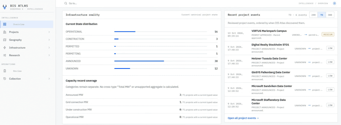Open the Geography sidebar section

pyautogui.click(x=27, y=40)
